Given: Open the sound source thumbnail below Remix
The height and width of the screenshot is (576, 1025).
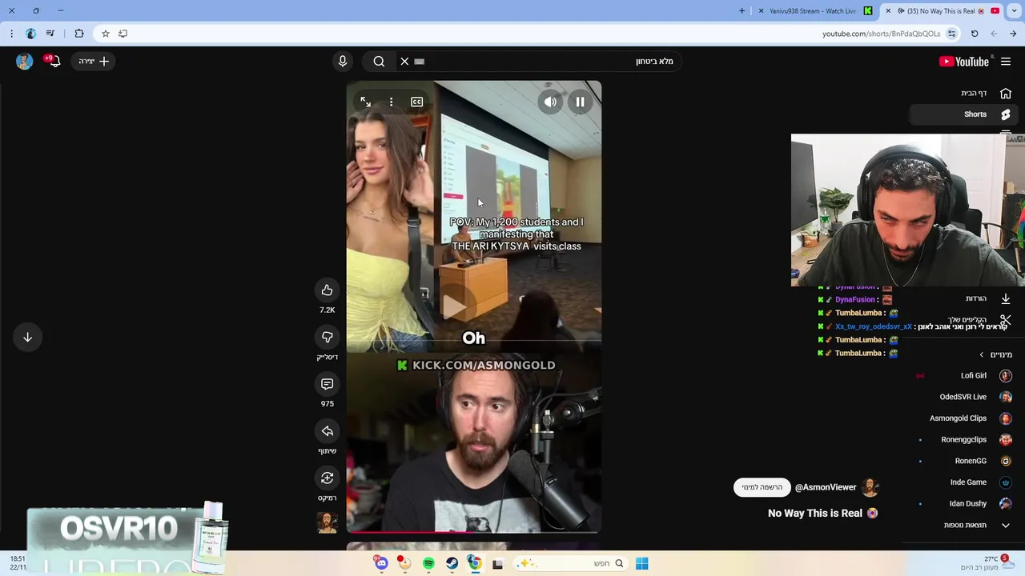Looking at the screenshot, I should 327,522.
